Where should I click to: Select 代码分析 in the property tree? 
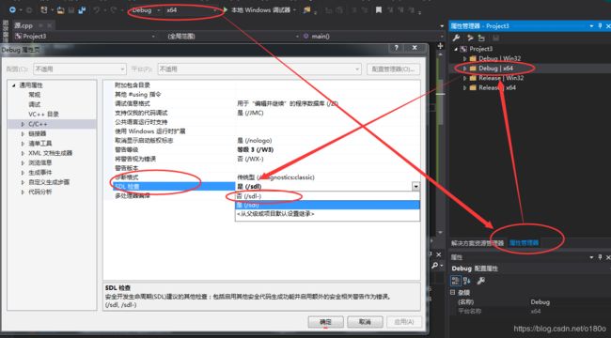tap(39, 192)
